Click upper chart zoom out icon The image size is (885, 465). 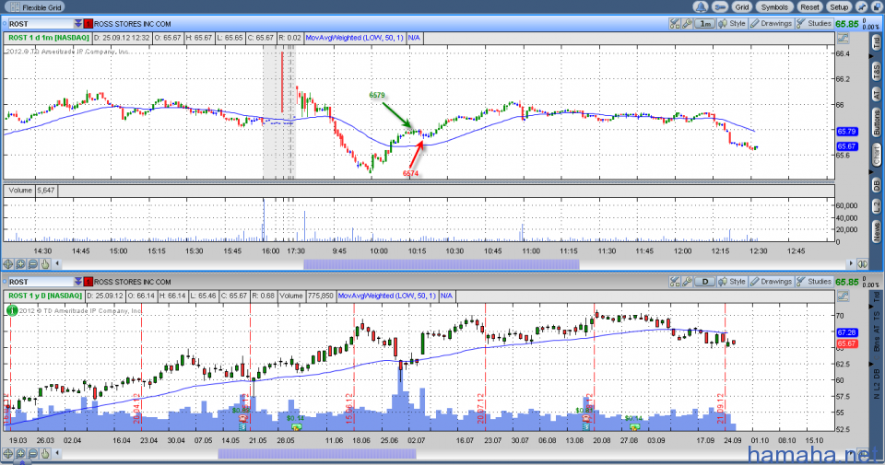click(33, 263)
